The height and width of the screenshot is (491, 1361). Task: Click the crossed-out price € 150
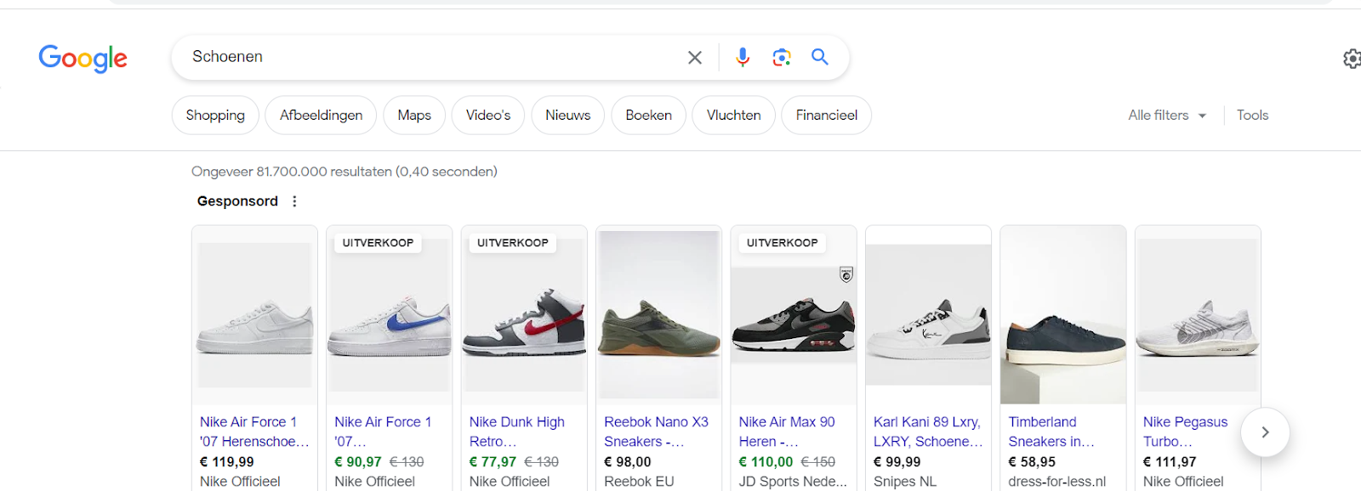click(x=817, y=462)
